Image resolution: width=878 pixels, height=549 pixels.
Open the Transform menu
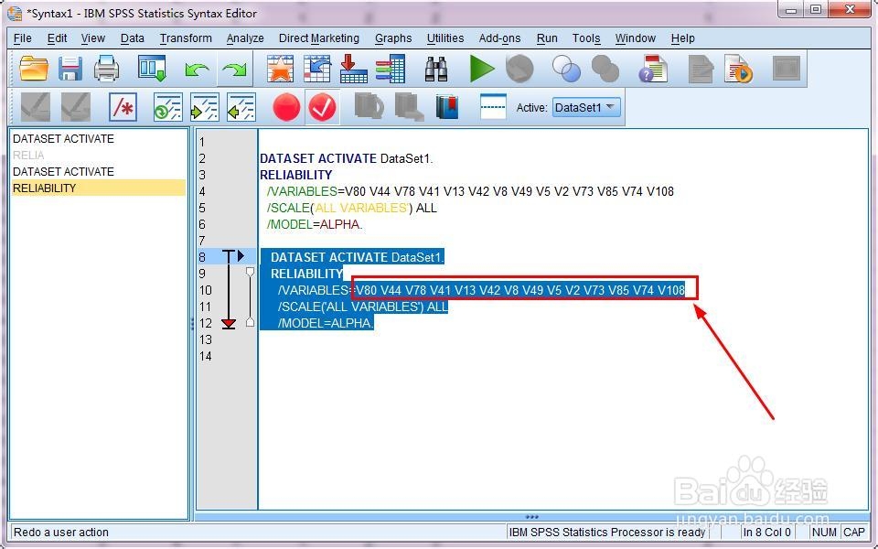point(186,38)
